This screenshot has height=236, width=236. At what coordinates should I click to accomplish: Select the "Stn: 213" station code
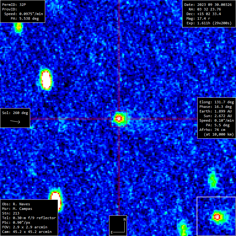tap(10, 213)
